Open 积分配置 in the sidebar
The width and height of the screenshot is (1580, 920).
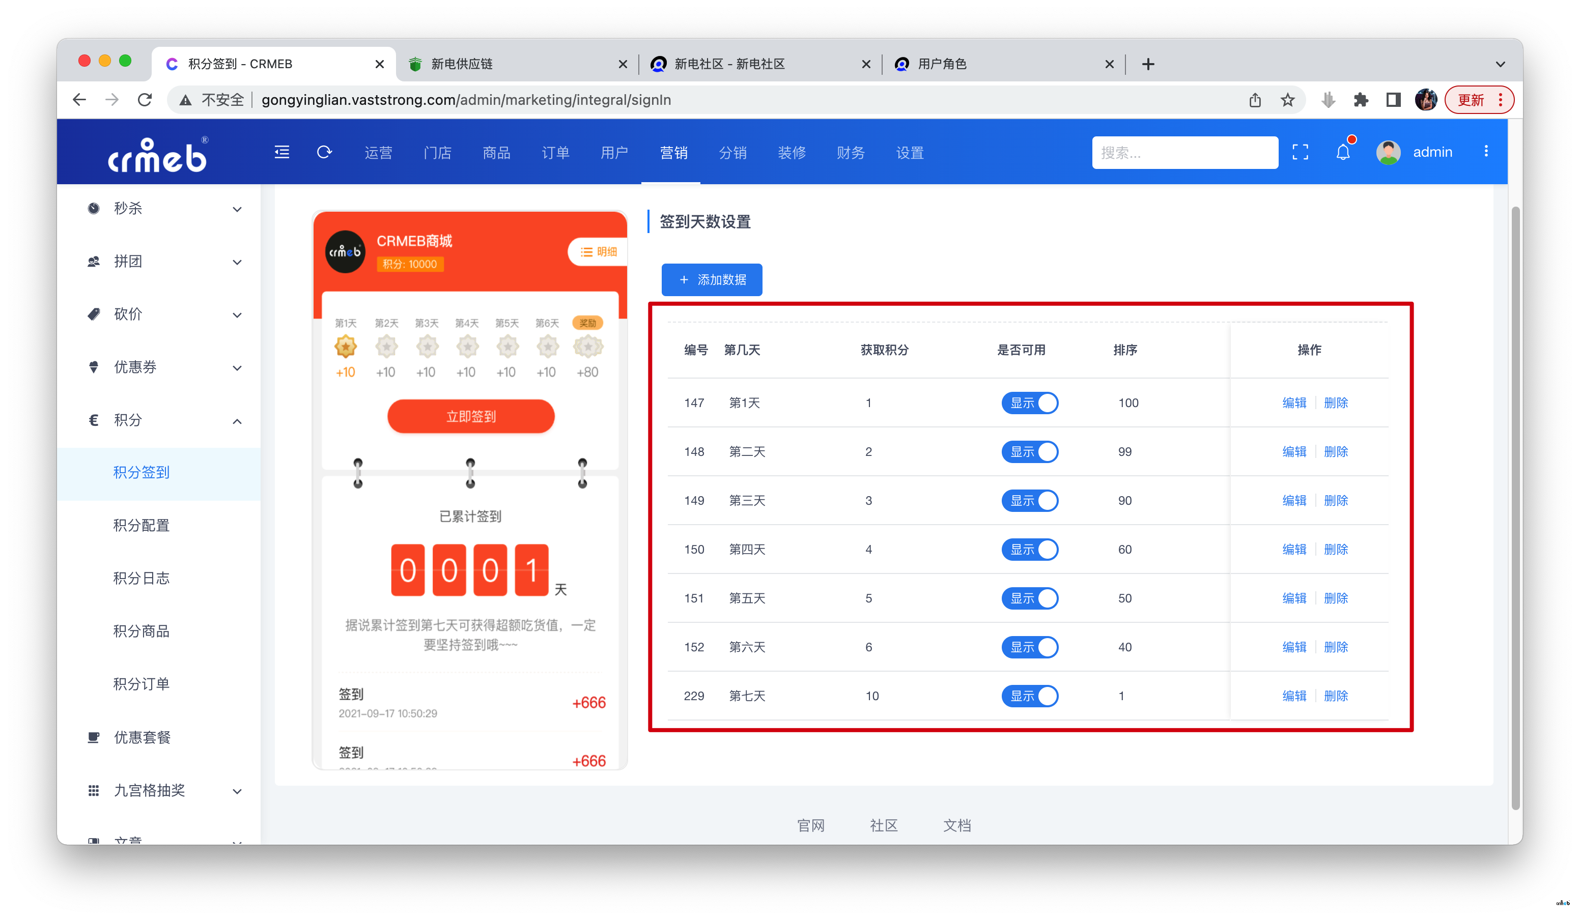tap(141, 525)
